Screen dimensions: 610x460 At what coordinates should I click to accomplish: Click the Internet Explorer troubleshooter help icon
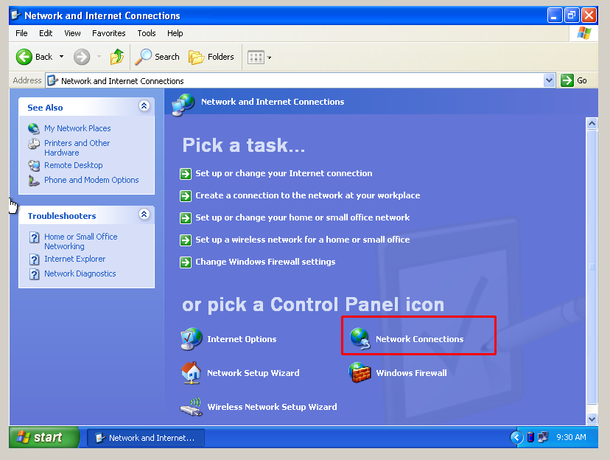[34, 259]
